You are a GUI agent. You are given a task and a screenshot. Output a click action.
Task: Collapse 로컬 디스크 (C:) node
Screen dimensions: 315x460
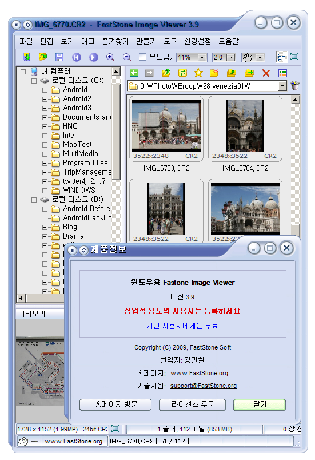pos(34,80)
